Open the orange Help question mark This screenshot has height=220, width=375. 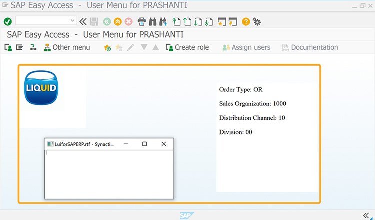tap(246, 22)
